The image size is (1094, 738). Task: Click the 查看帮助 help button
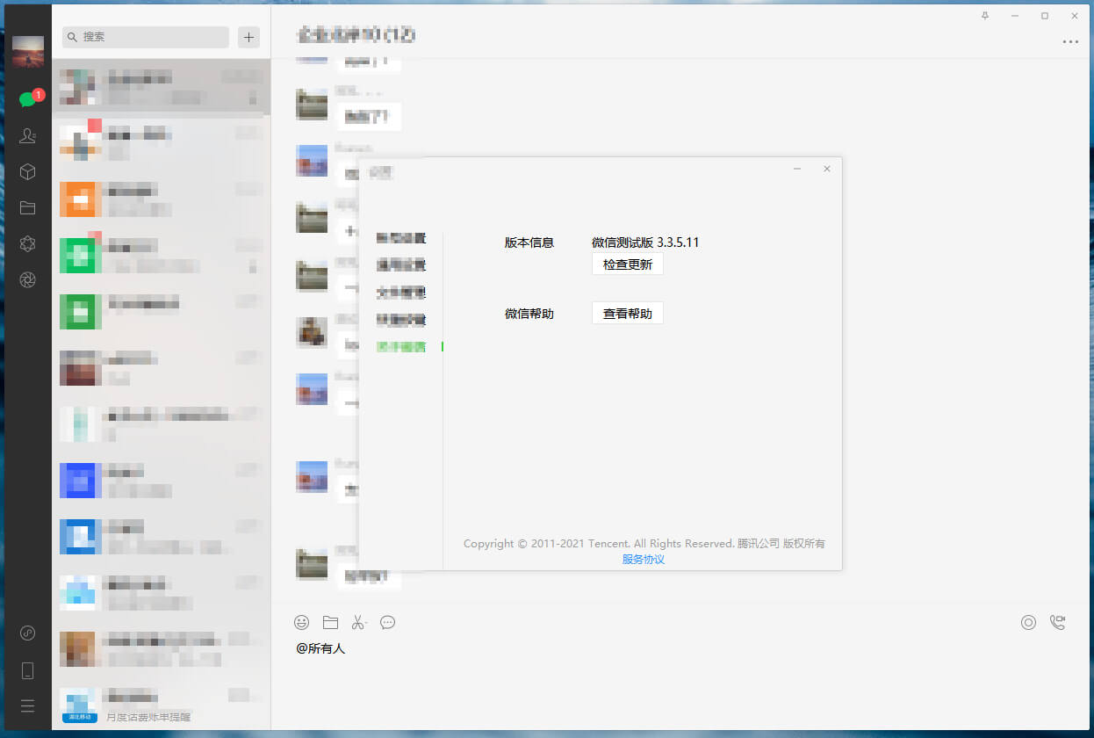pyautogui.click(x=627, y=313)
